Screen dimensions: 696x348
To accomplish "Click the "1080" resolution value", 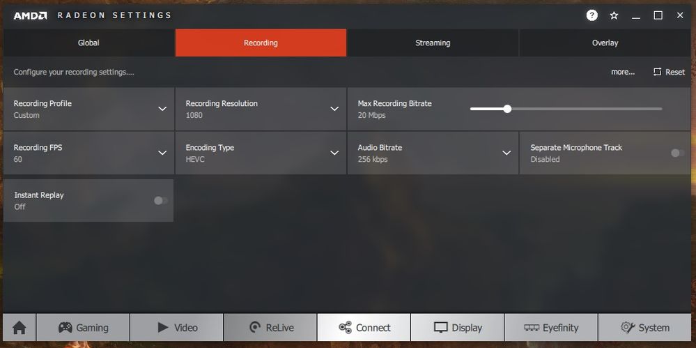I will (x=194, y=115).
